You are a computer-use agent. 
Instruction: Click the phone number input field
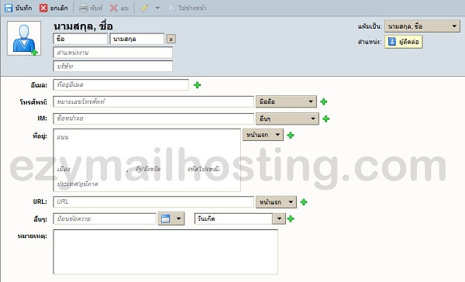(153, 101)
